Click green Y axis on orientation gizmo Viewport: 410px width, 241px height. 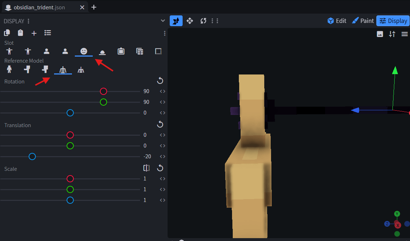397,214
